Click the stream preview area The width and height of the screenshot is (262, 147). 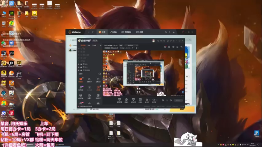(x=144, y=73)
